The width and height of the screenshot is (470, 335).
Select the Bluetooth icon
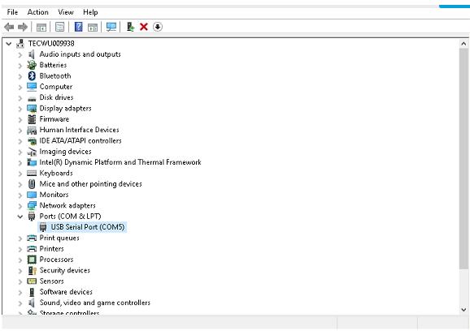pos(32,76)
